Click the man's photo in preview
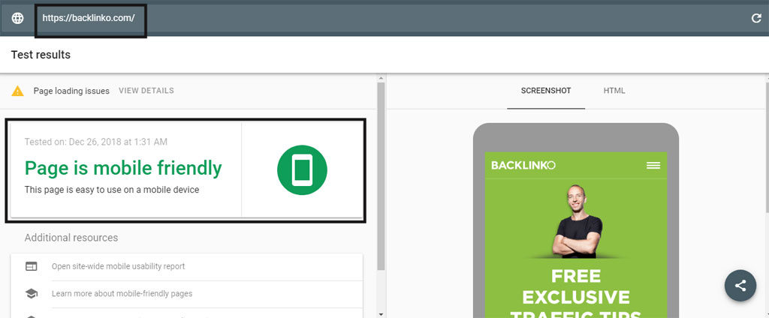This screenshot has width=769, height=318. tap(577, 221)
